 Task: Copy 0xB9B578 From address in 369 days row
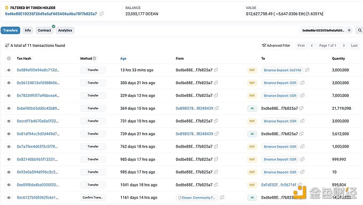click(x=217, y=108)
